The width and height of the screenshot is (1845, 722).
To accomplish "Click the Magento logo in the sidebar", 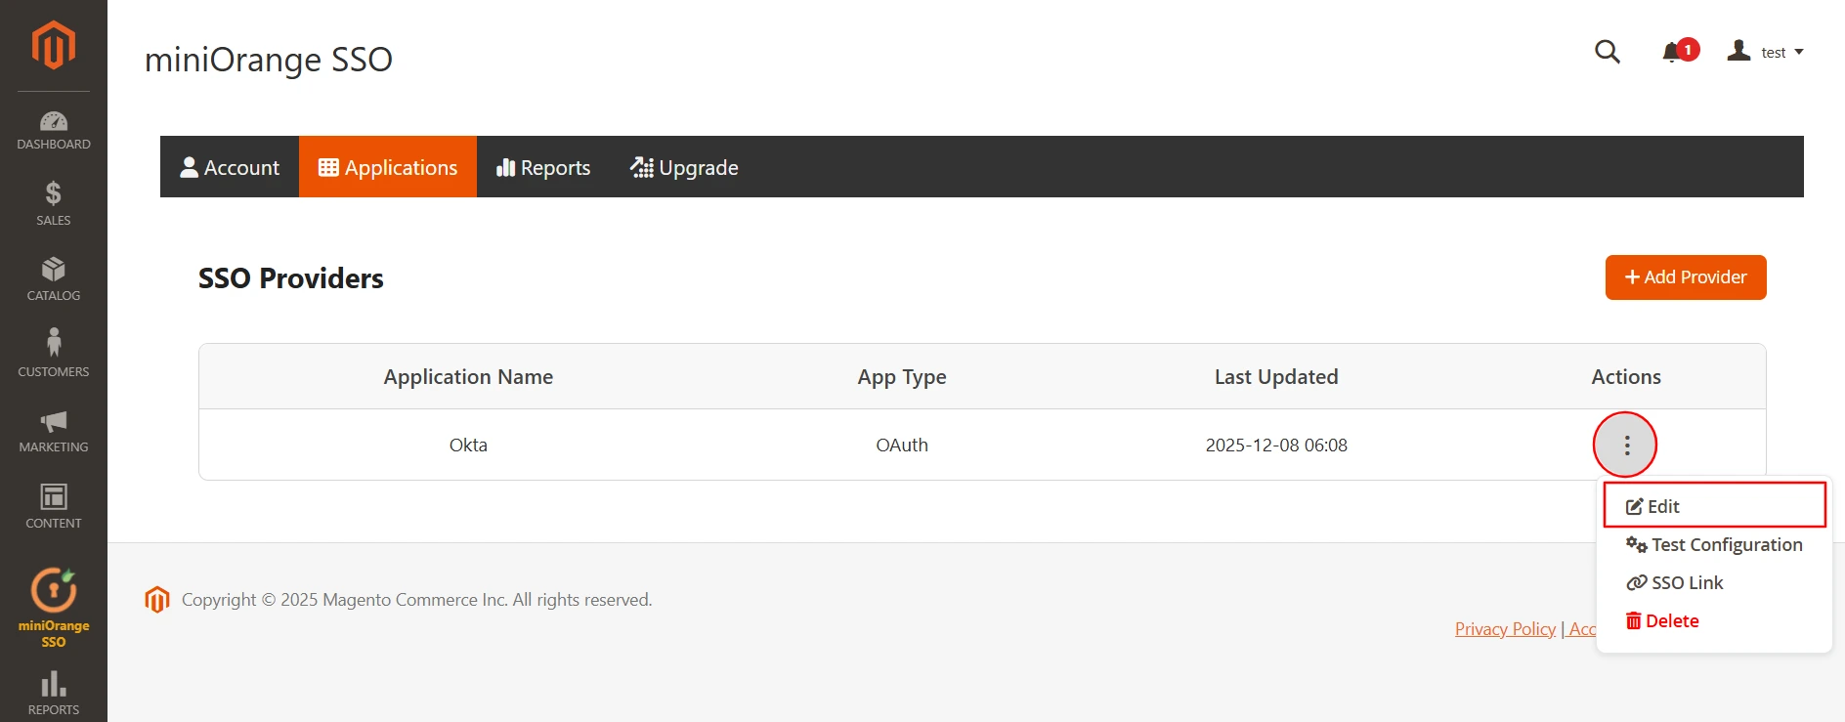I will (54, 45).
